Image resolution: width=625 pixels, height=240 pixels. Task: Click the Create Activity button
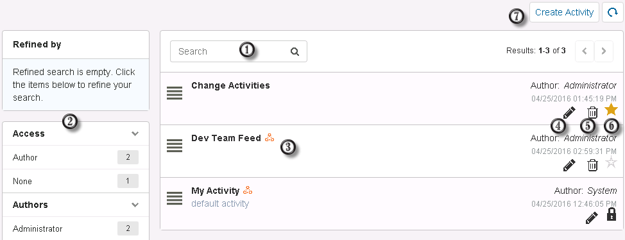pos(564,13)
